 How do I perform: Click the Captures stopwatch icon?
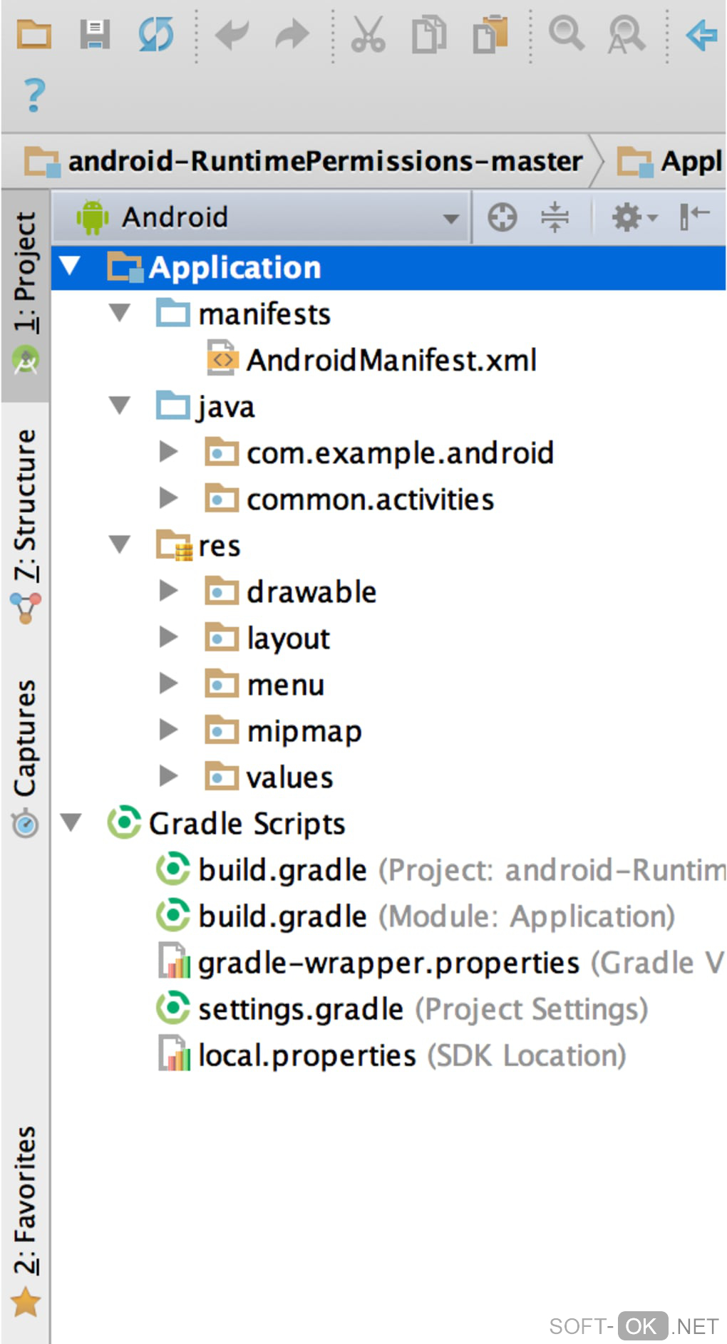(x=26, y=823)
